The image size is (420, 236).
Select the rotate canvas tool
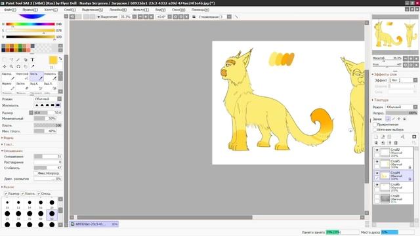(18, 66)
